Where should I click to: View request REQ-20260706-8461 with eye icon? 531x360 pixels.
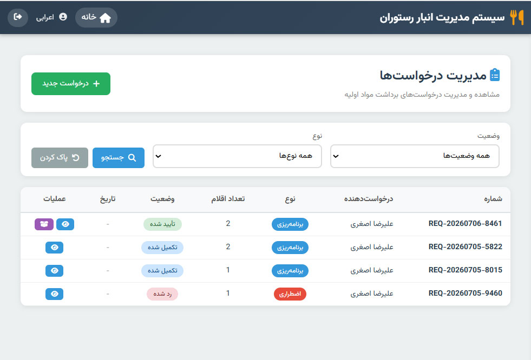pos(65,224)
